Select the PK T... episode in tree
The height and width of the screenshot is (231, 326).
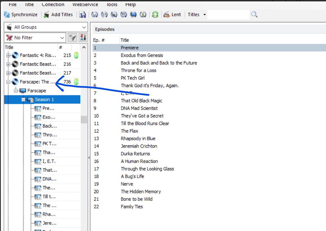tap(49, 144)
